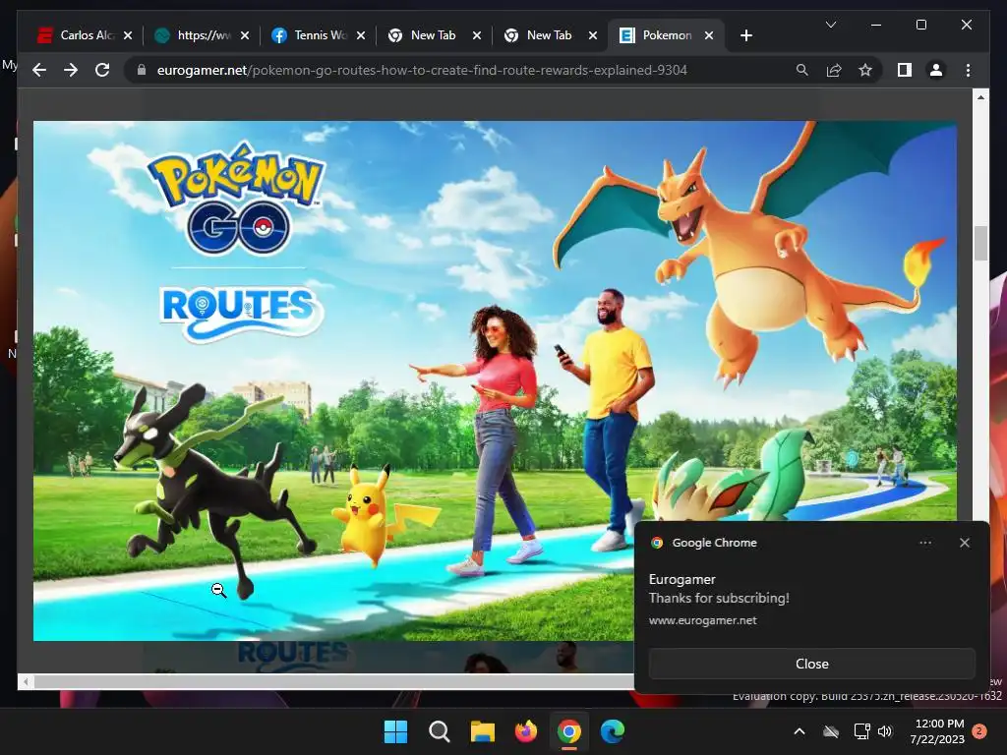
Task: Click the OneDrive cloud tray icon
Action: point(831,731)
